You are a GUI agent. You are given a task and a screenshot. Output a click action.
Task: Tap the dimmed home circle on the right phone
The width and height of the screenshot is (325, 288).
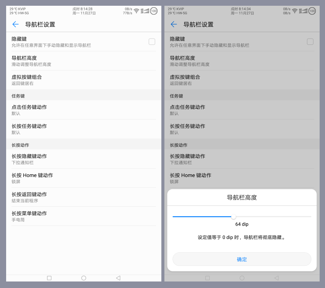[242, 278]
